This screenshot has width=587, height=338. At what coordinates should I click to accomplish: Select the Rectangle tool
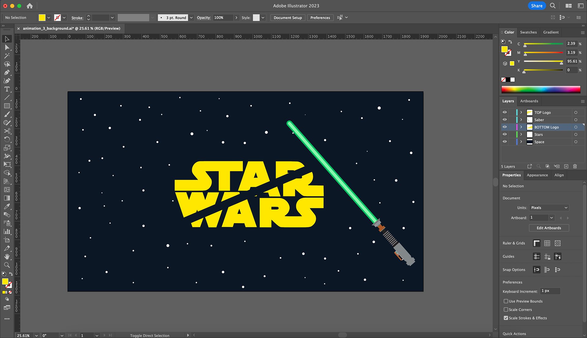tap(7, 106)
